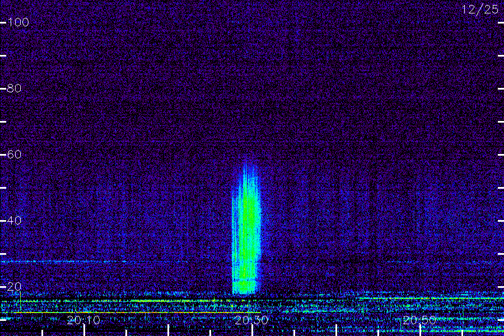Click the 20:30 time axis label
This screenshot has width=504, height=336.
tap(251, 320)
